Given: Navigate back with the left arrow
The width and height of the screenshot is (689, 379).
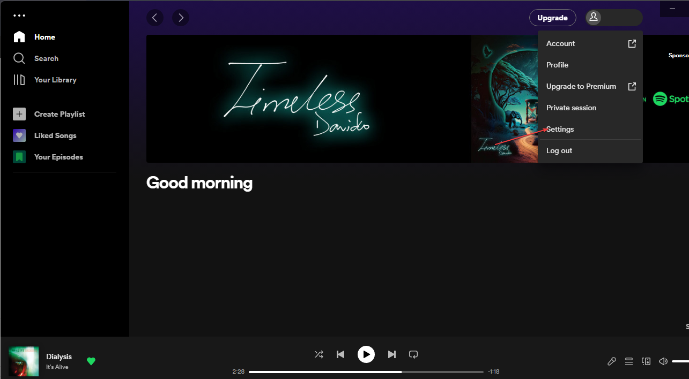Looking at the screenshot, I should point(155,18).
